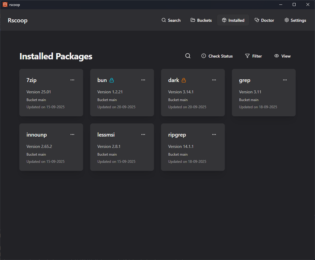Open the grep package name
The height and width of the screenshot is (260, 315).
click(x=245, y=80)
